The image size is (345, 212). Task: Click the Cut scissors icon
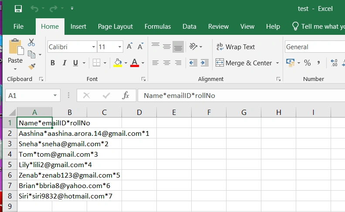click(x=31, y=43)
